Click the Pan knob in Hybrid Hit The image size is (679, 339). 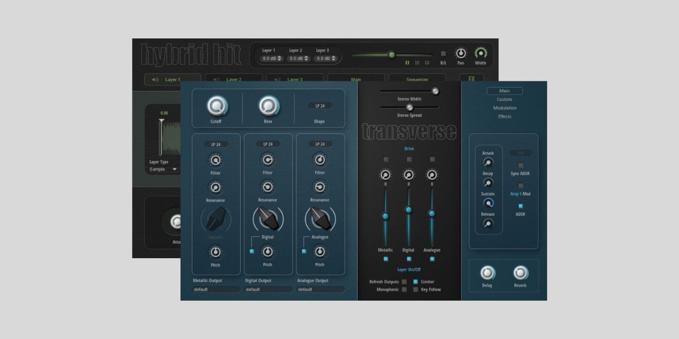(461, 53)
